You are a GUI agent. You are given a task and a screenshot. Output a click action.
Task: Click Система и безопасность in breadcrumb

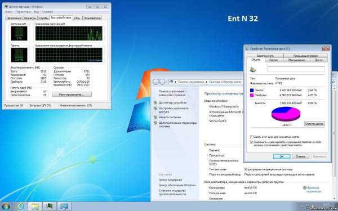(x=225, y=82)
